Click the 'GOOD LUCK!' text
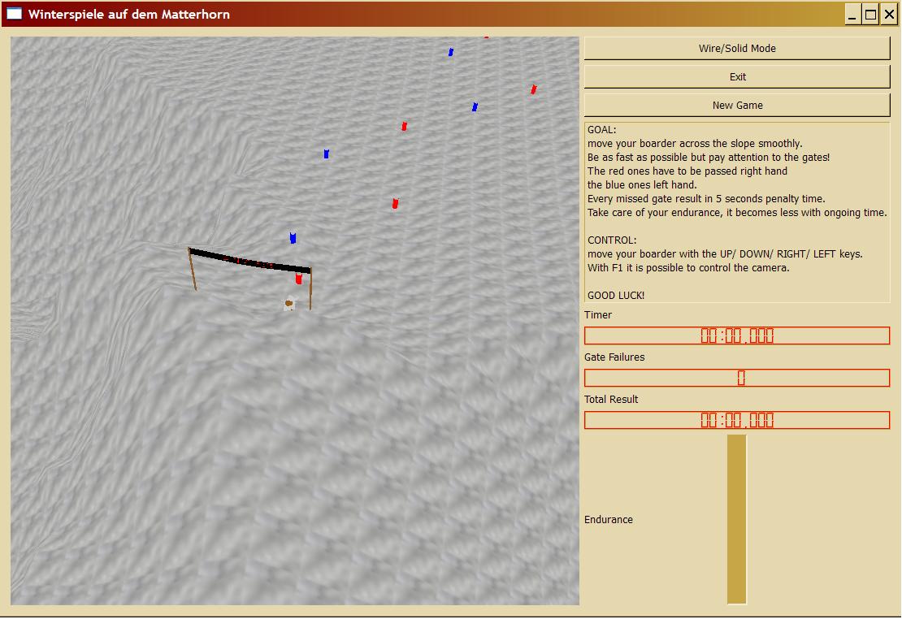This screenshot has height=619, width=902. click(x=615, y=296)
